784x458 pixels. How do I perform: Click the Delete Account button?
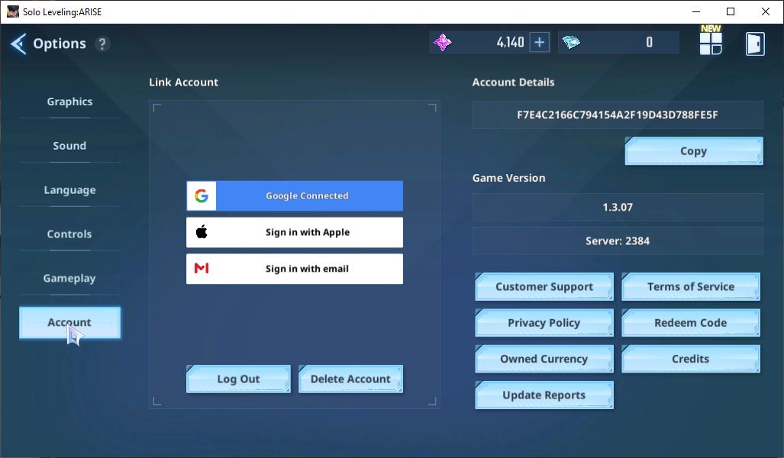[350, 379]
